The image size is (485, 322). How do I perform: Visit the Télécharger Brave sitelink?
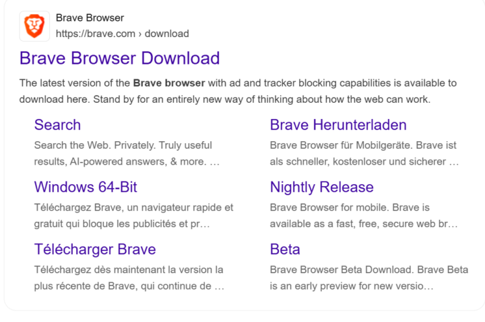point(95,249)
